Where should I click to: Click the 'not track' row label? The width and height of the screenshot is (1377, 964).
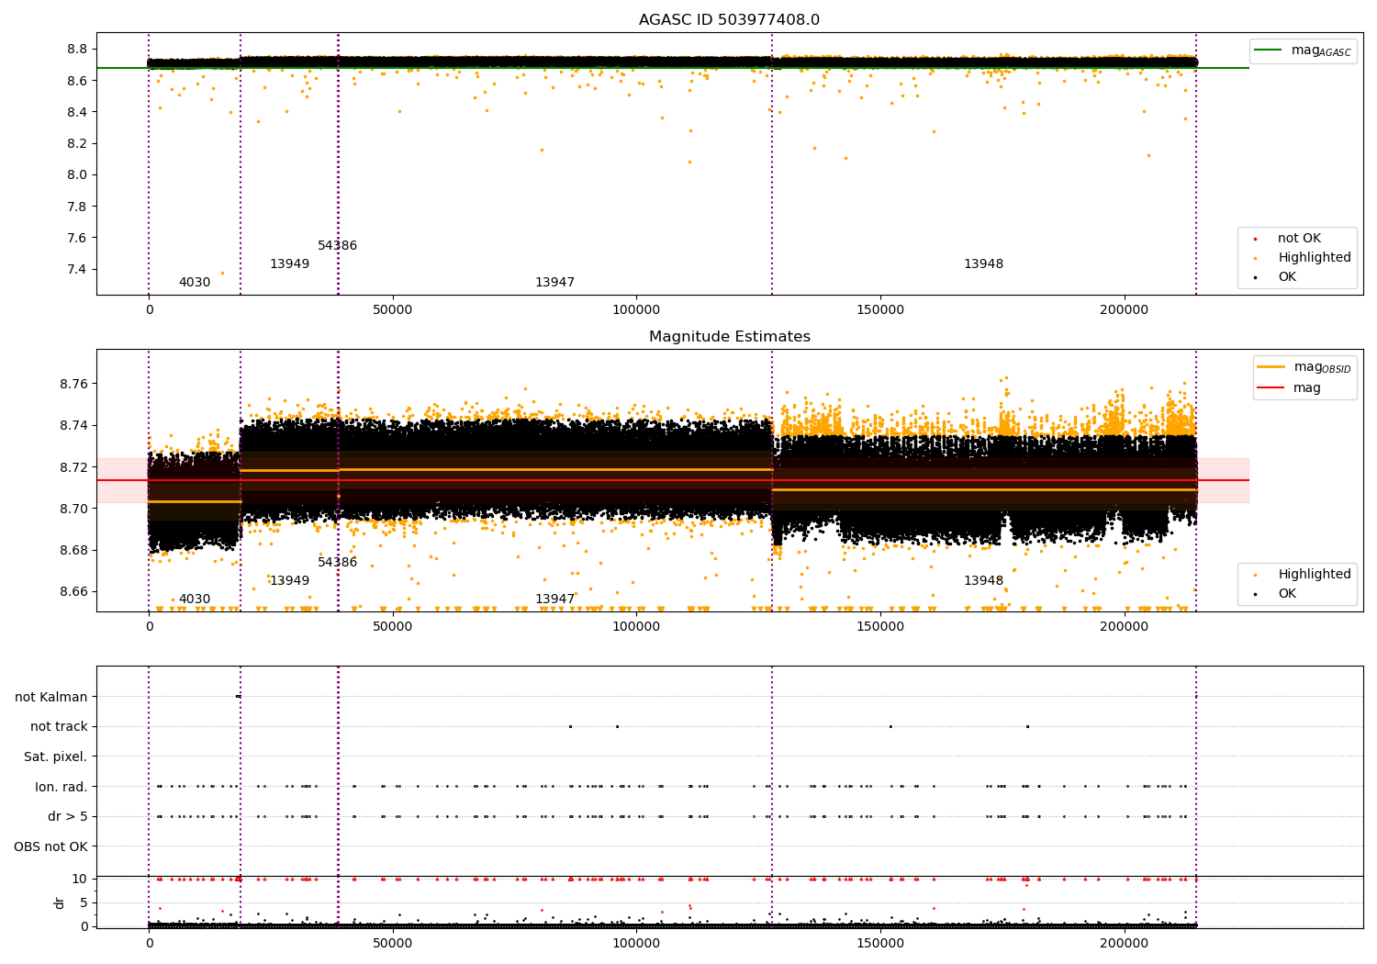pos(59,727)
